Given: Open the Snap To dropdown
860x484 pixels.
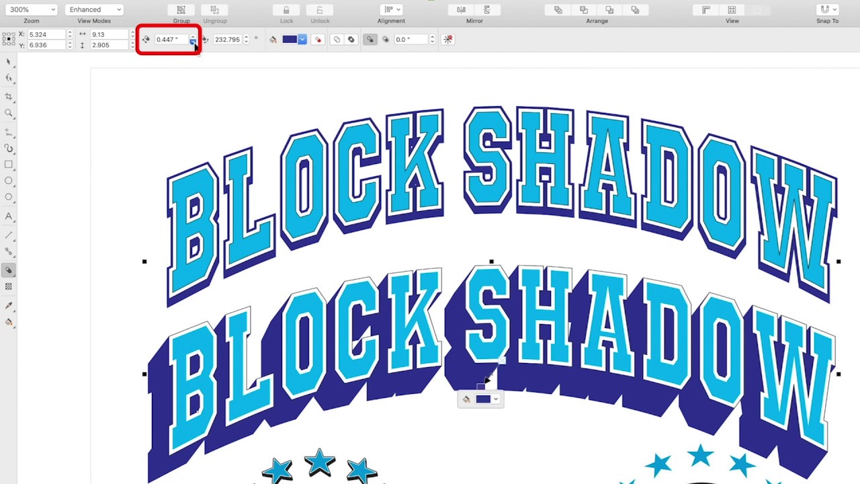Looking at the screenshot, I should pyautogui.click(x=827, y=9).
